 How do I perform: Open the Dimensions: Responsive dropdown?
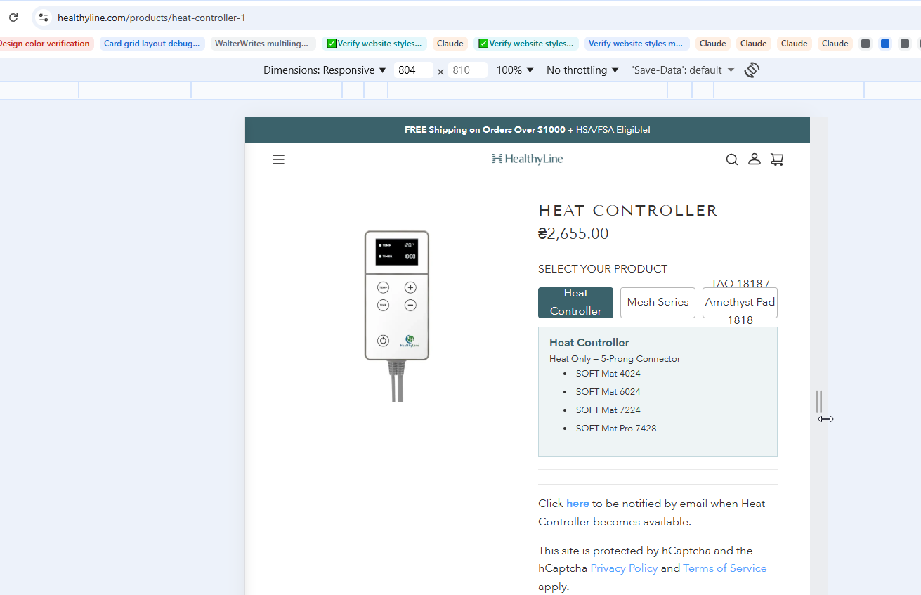(x=325, y=70)
